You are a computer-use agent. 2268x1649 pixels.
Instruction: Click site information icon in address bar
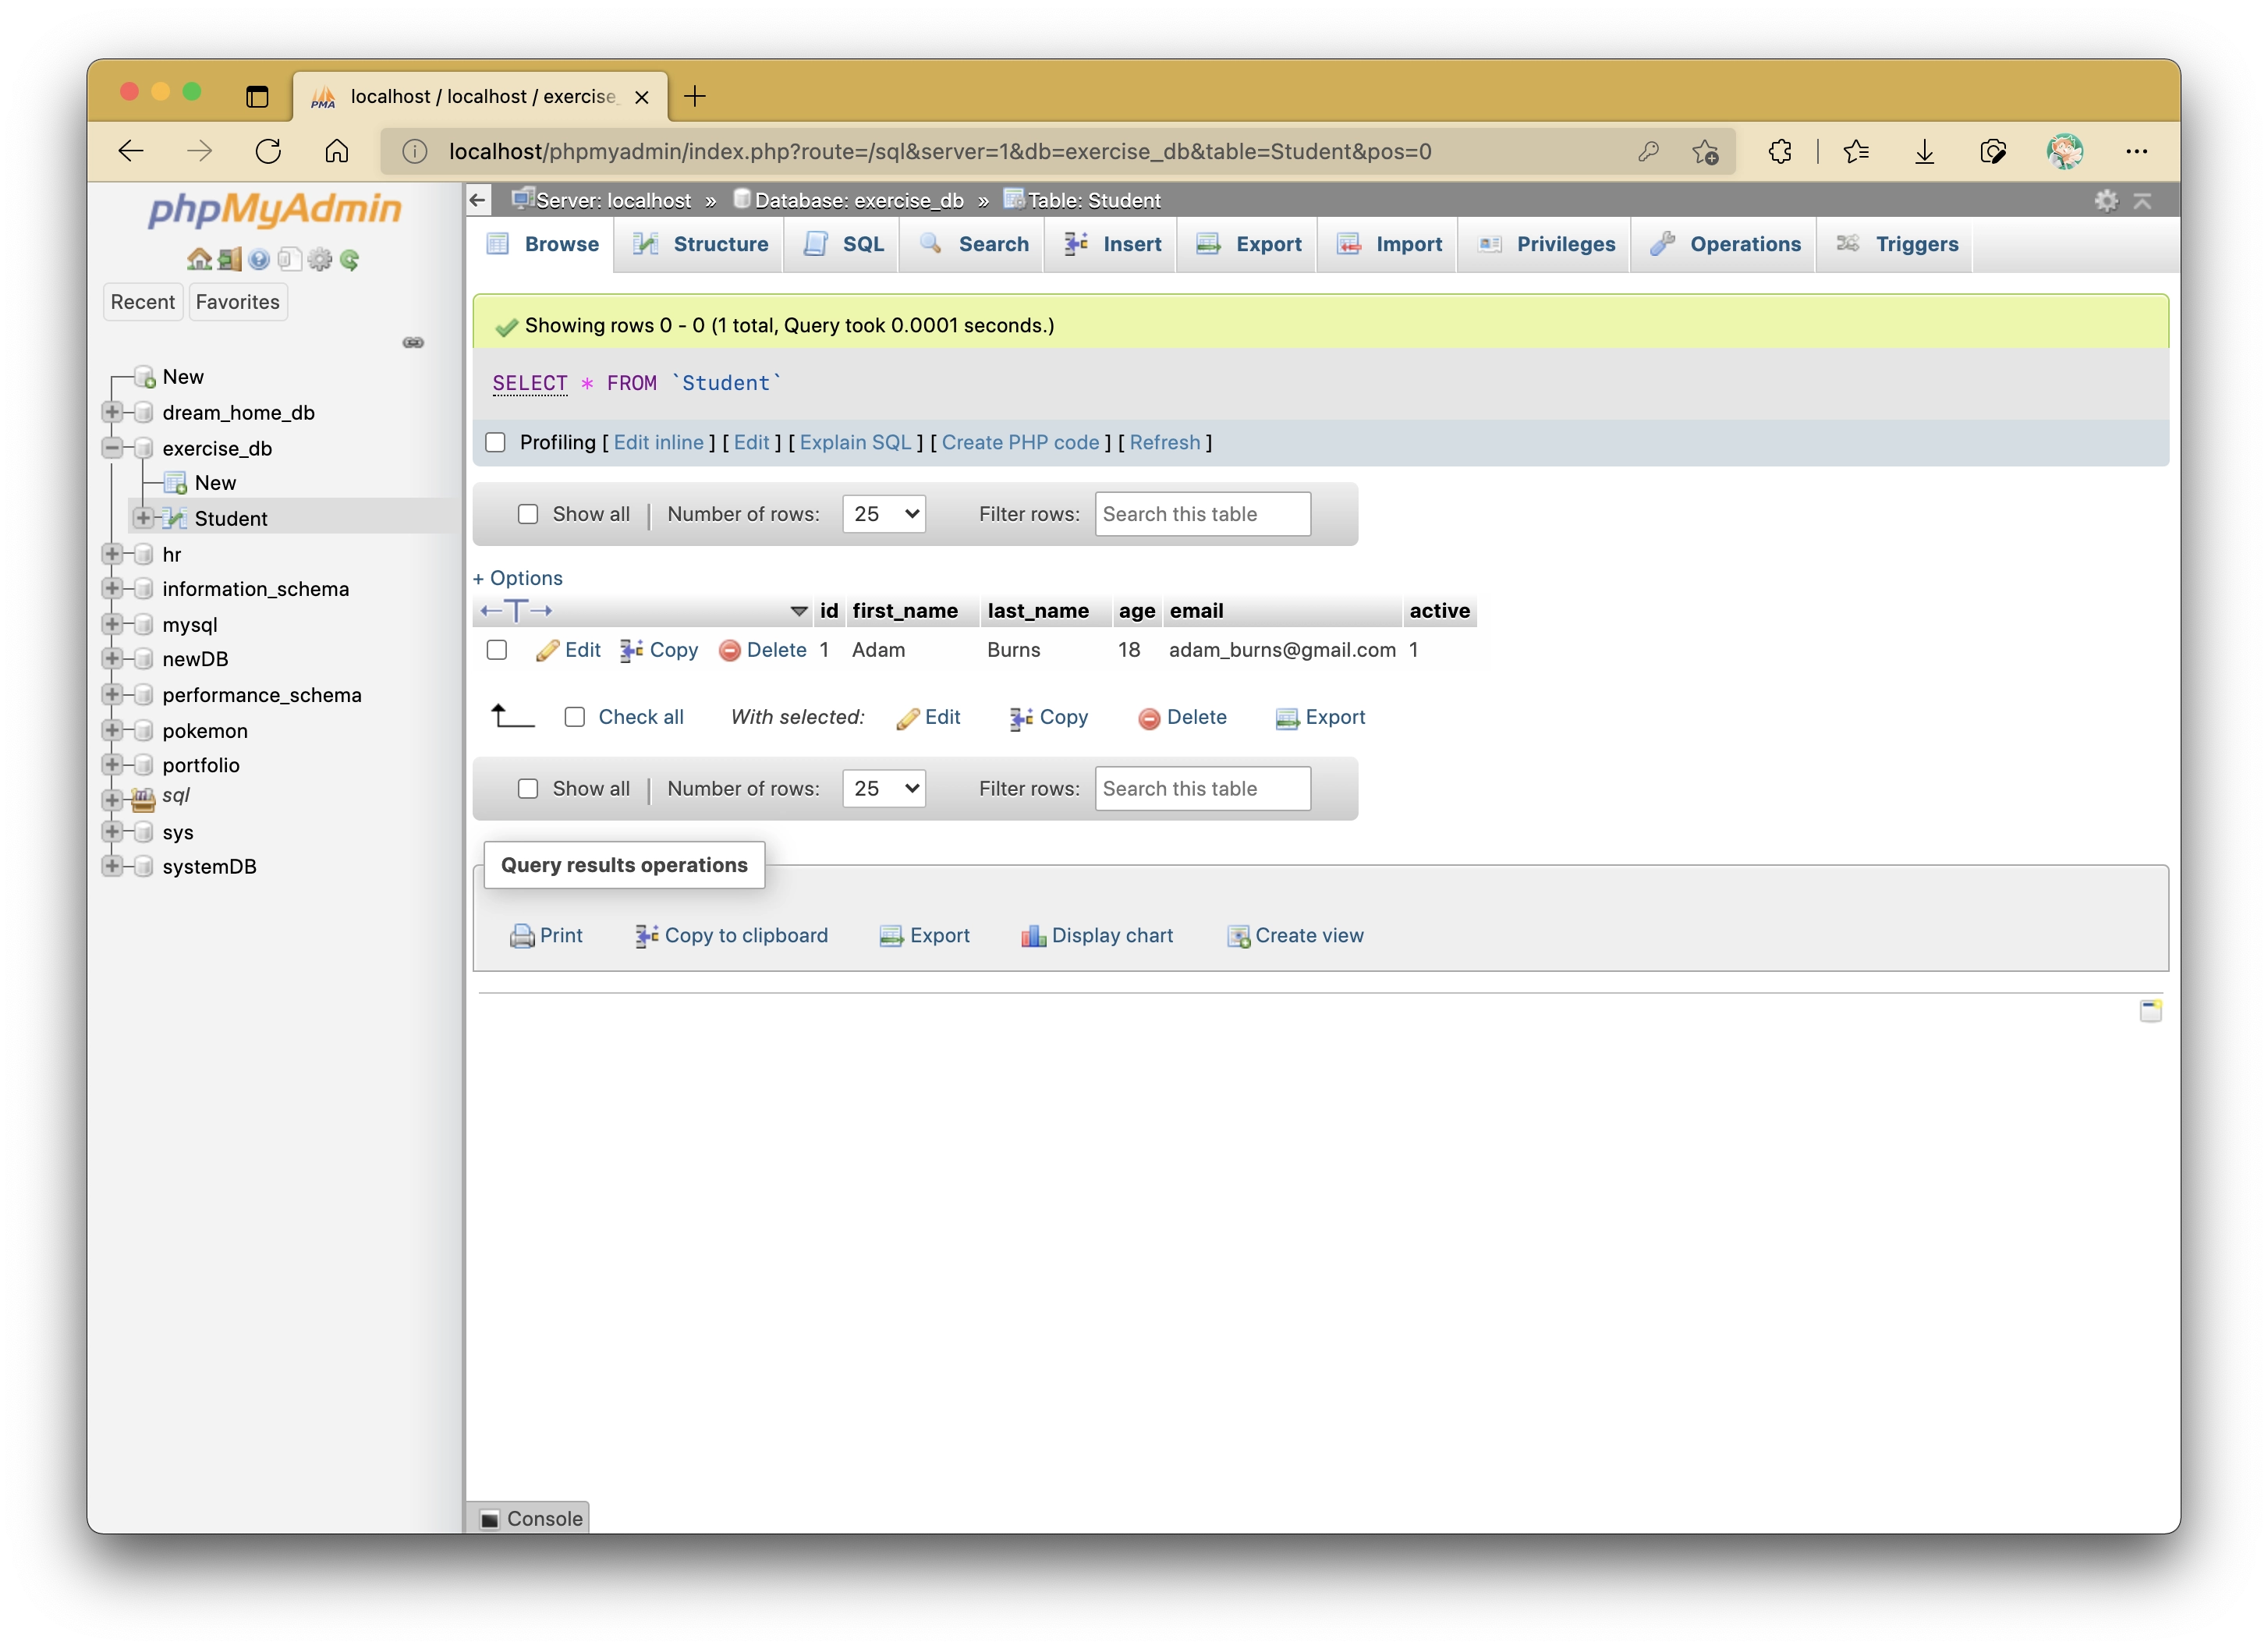pyautogui.click(x=414, y=151)
